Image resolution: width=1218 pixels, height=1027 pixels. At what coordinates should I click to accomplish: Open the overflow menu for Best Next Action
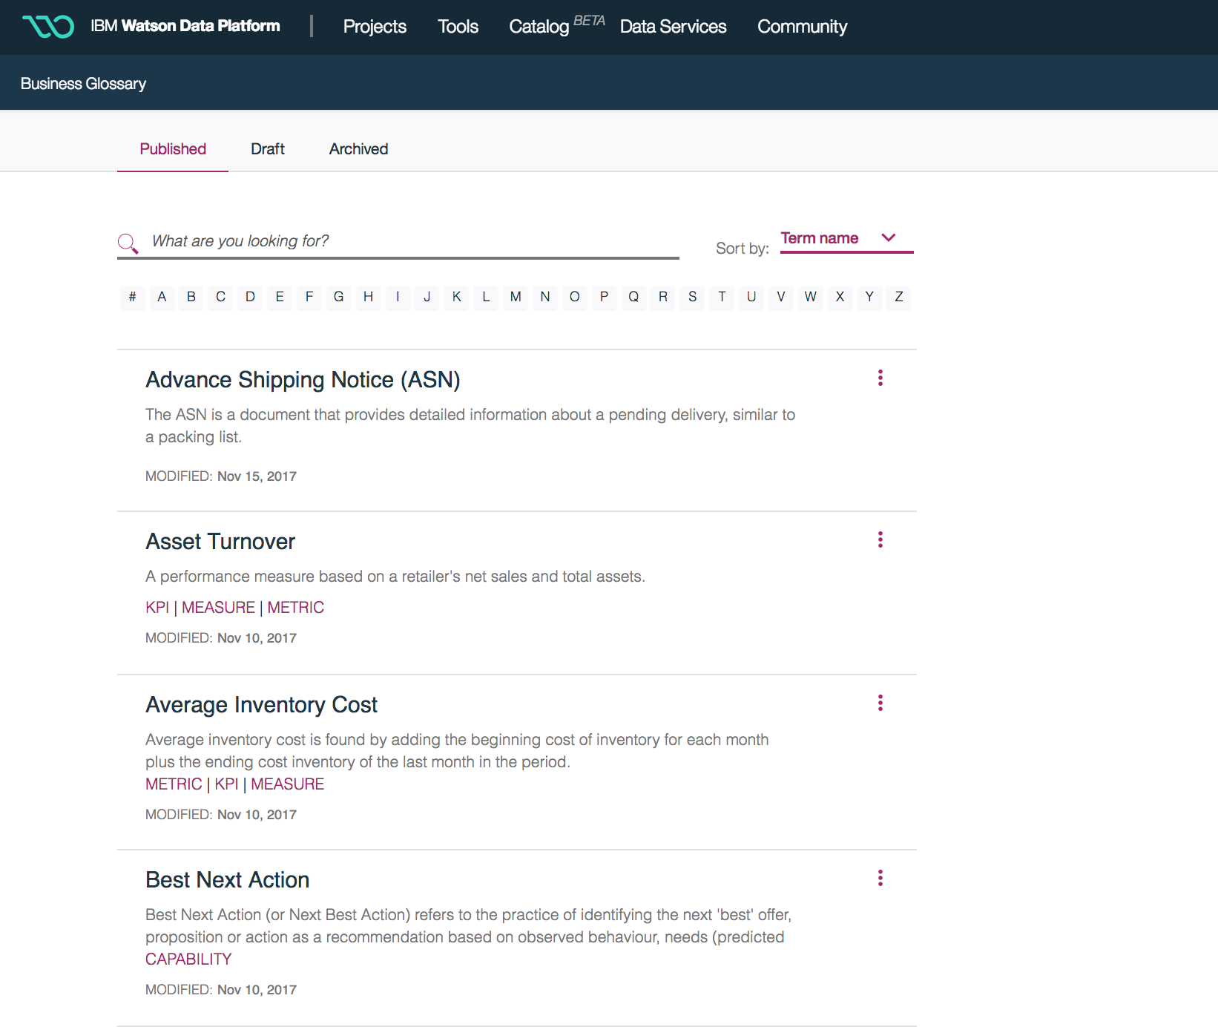[880, 878]
